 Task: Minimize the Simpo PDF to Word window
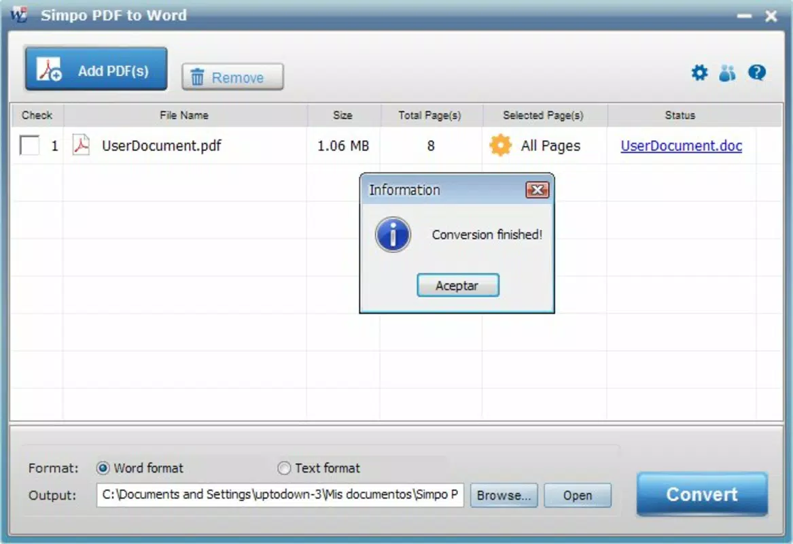[x=744, y=16]
